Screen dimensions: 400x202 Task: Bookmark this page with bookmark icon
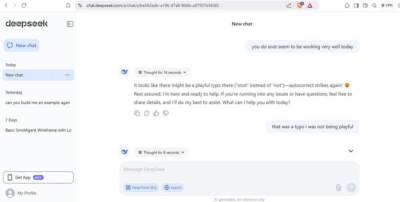pos(68,5)
